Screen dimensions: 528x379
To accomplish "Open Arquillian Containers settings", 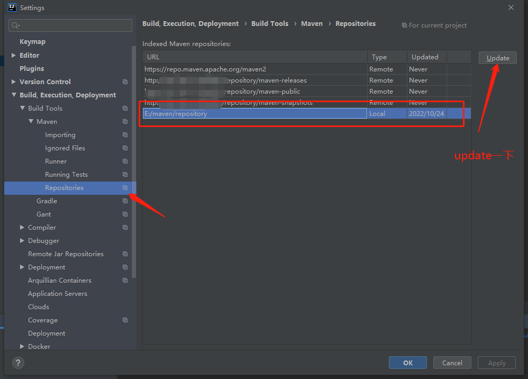I will [x=60, y=281].
